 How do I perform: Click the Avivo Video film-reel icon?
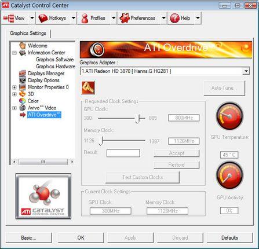(23, 108)
